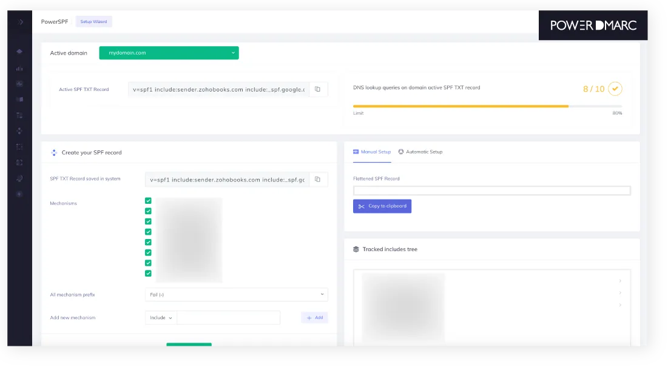Click the Setup Wizard button
The image size is (668, 367).
(93, 22)
